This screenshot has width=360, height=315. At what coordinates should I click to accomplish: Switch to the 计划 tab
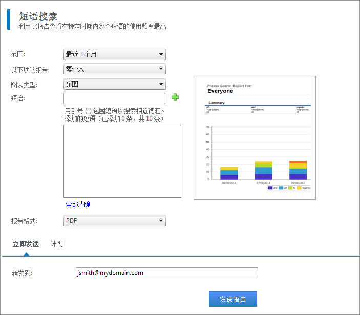pos(57,244)
